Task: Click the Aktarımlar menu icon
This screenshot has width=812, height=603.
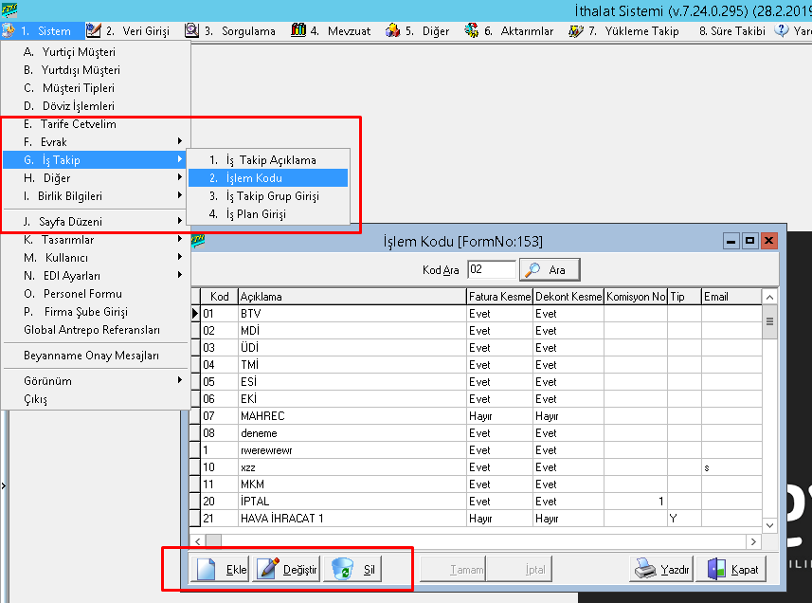Action: click(471, 30)
